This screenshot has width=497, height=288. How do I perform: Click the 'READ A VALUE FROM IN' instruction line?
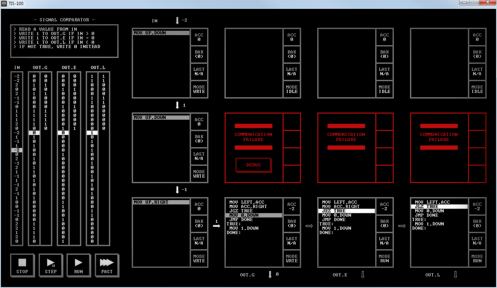[45, 29]
